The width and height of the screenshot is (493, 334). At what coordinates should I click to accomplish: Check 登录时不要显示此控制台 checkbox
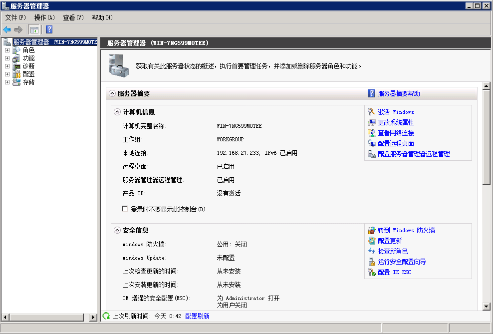click(x=125, y=209)
